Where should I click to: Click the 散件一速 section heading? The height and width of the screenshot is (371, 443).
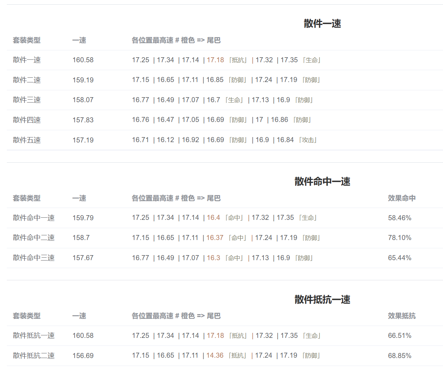click(322, 24)
